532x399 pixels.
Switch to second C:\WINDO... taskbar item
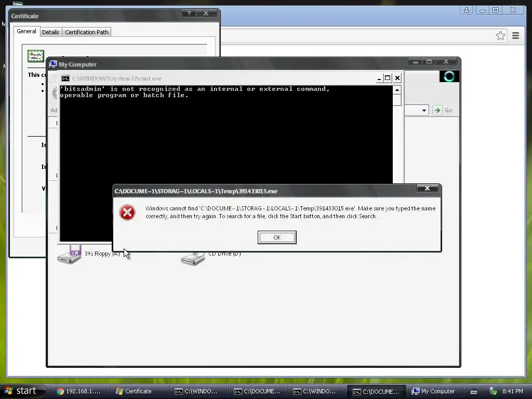317,392
